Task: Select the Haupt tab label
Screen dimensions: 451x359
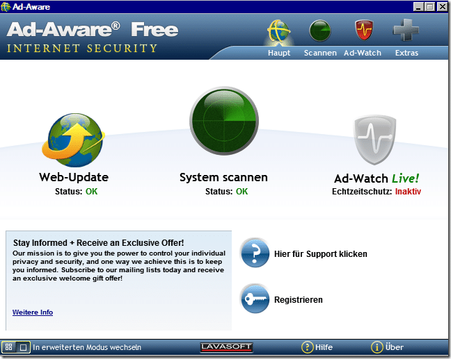Action: 279,53
